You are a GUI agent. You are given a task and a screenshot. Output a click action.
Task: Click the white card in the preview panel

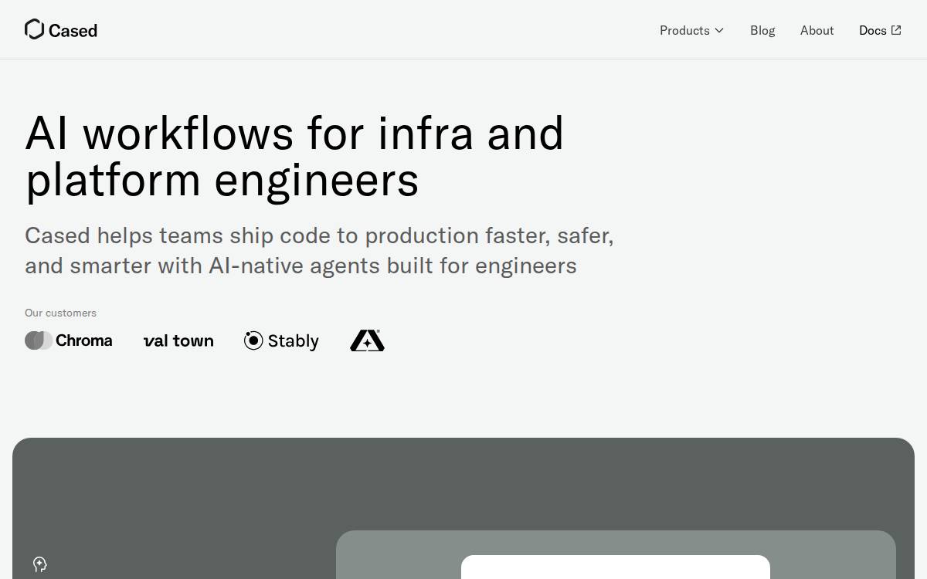point(616,567)
